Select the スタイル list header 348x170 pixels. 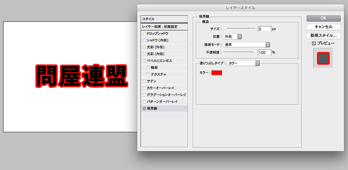coord(164,19)
